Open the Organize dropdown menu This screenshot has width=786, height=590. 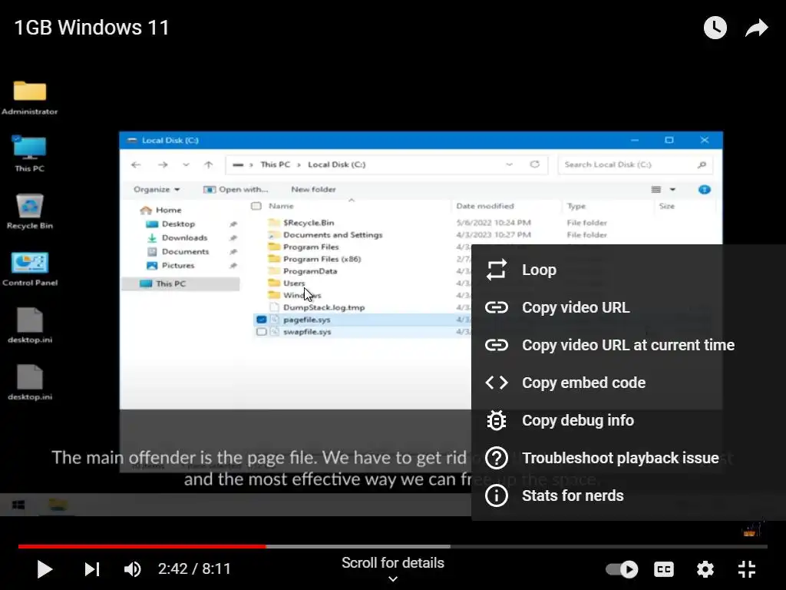[x=157, y=189]
